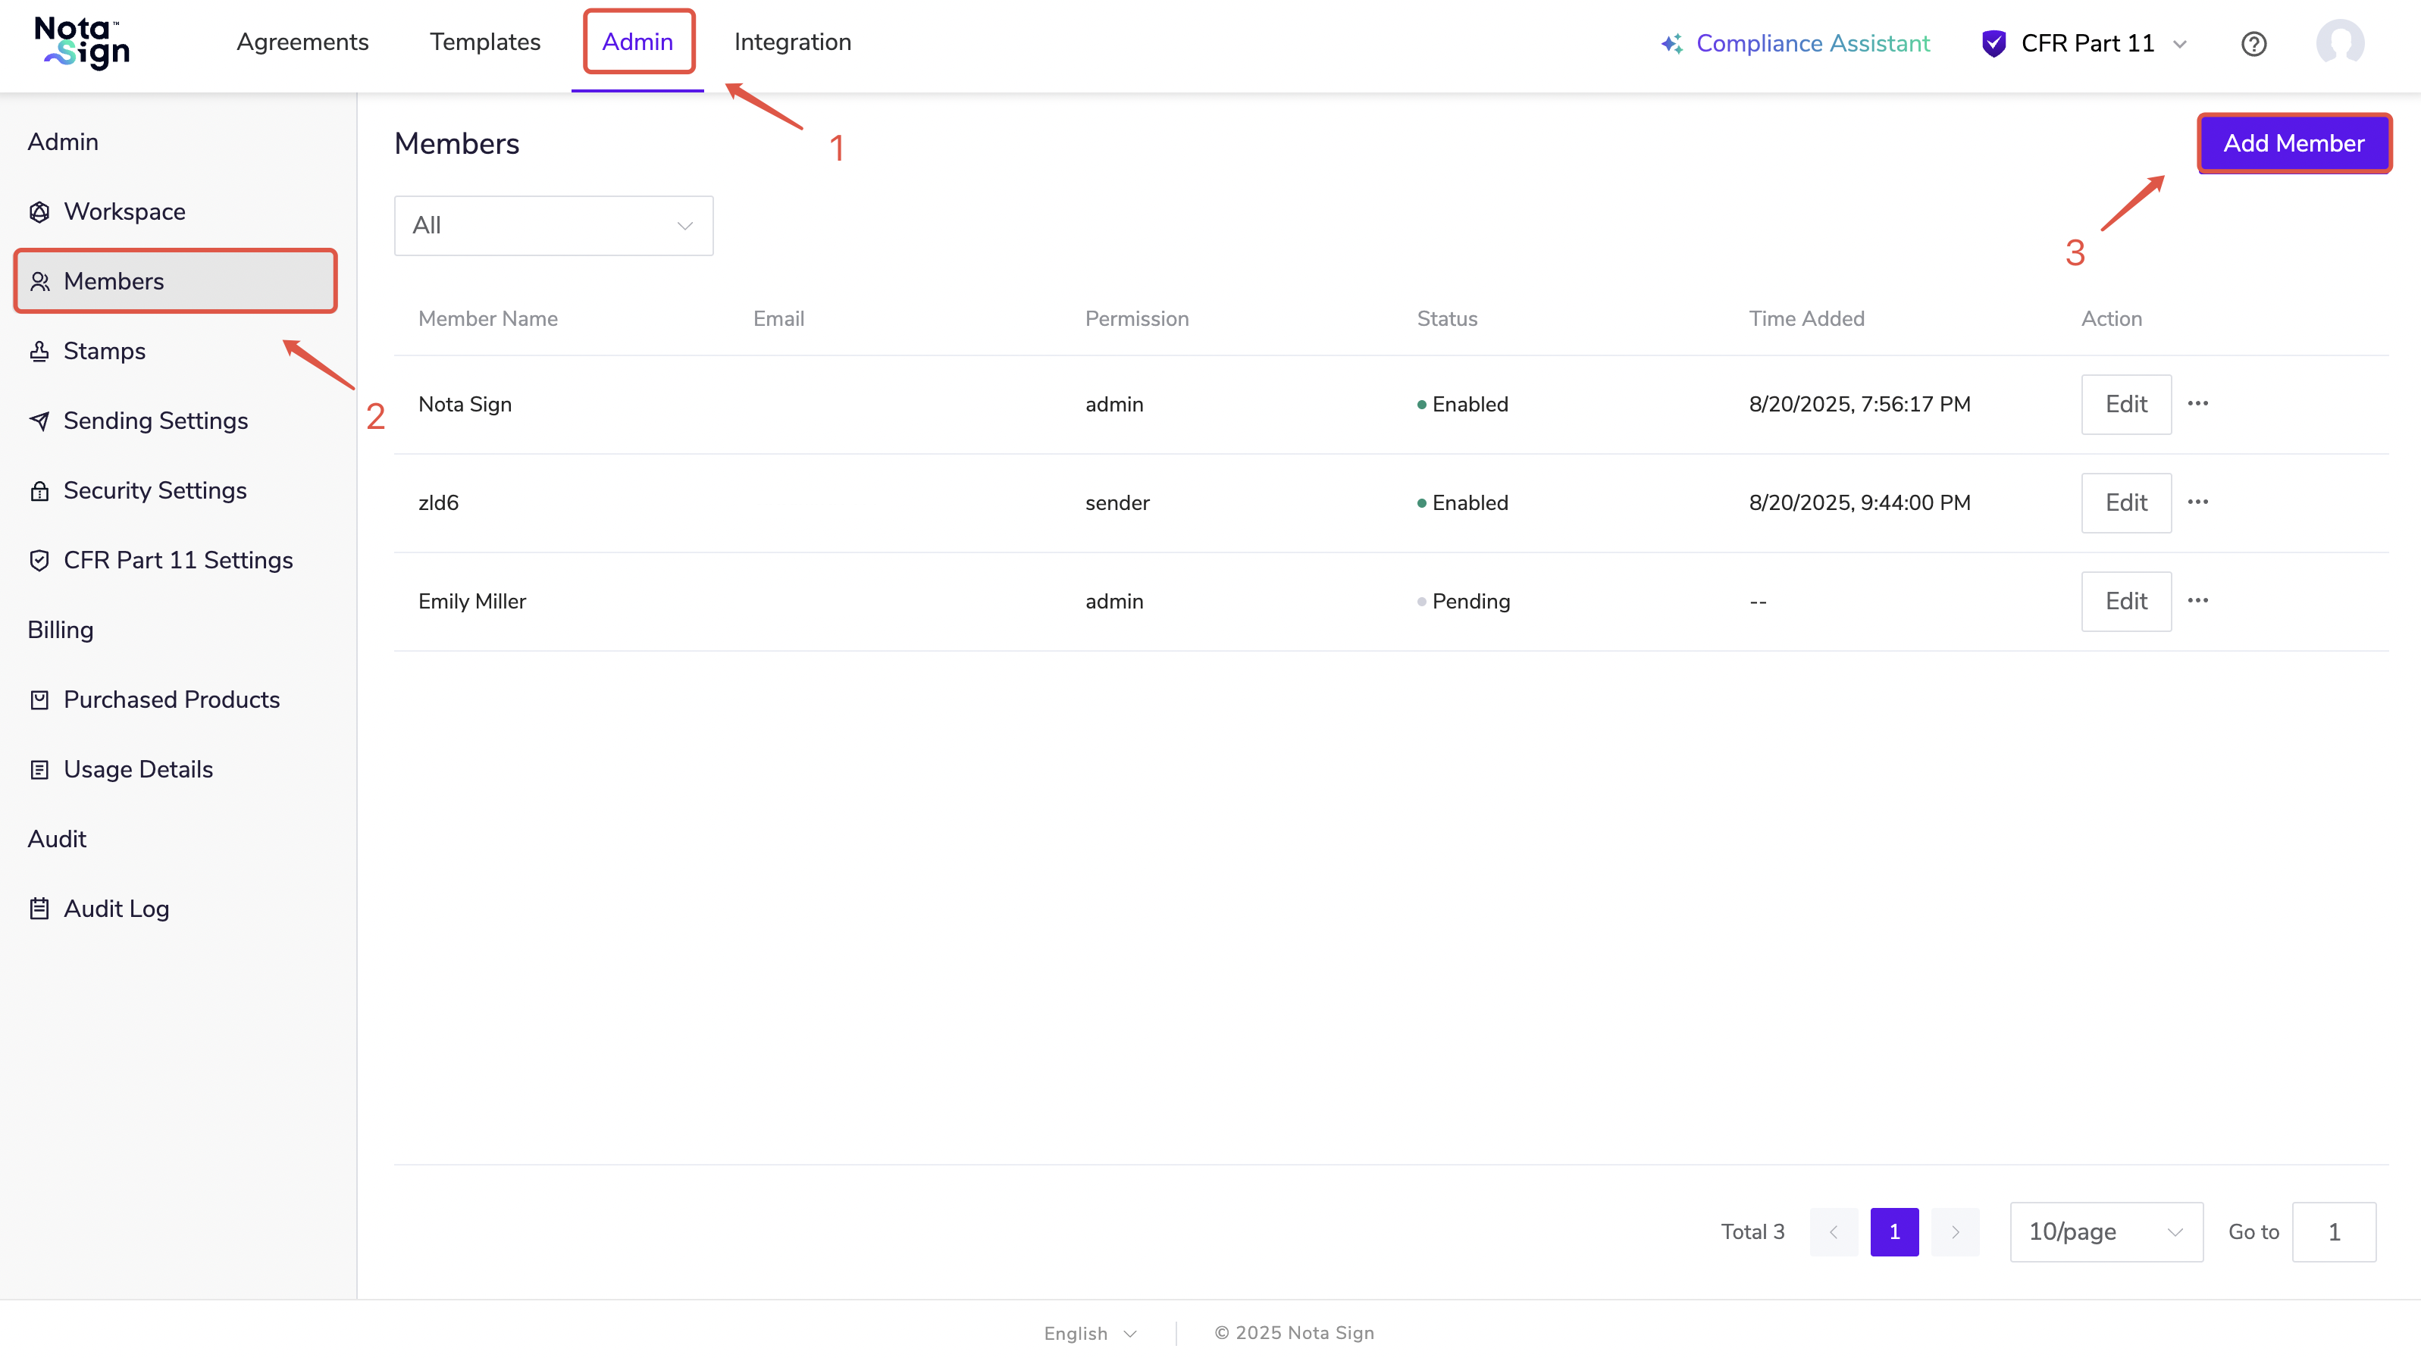Go to next page arrow

(1955, 1231)
